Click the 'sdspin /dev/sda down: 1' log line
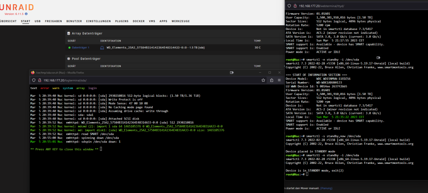Viewport: 428px width, 193px height. pos(75,142)
